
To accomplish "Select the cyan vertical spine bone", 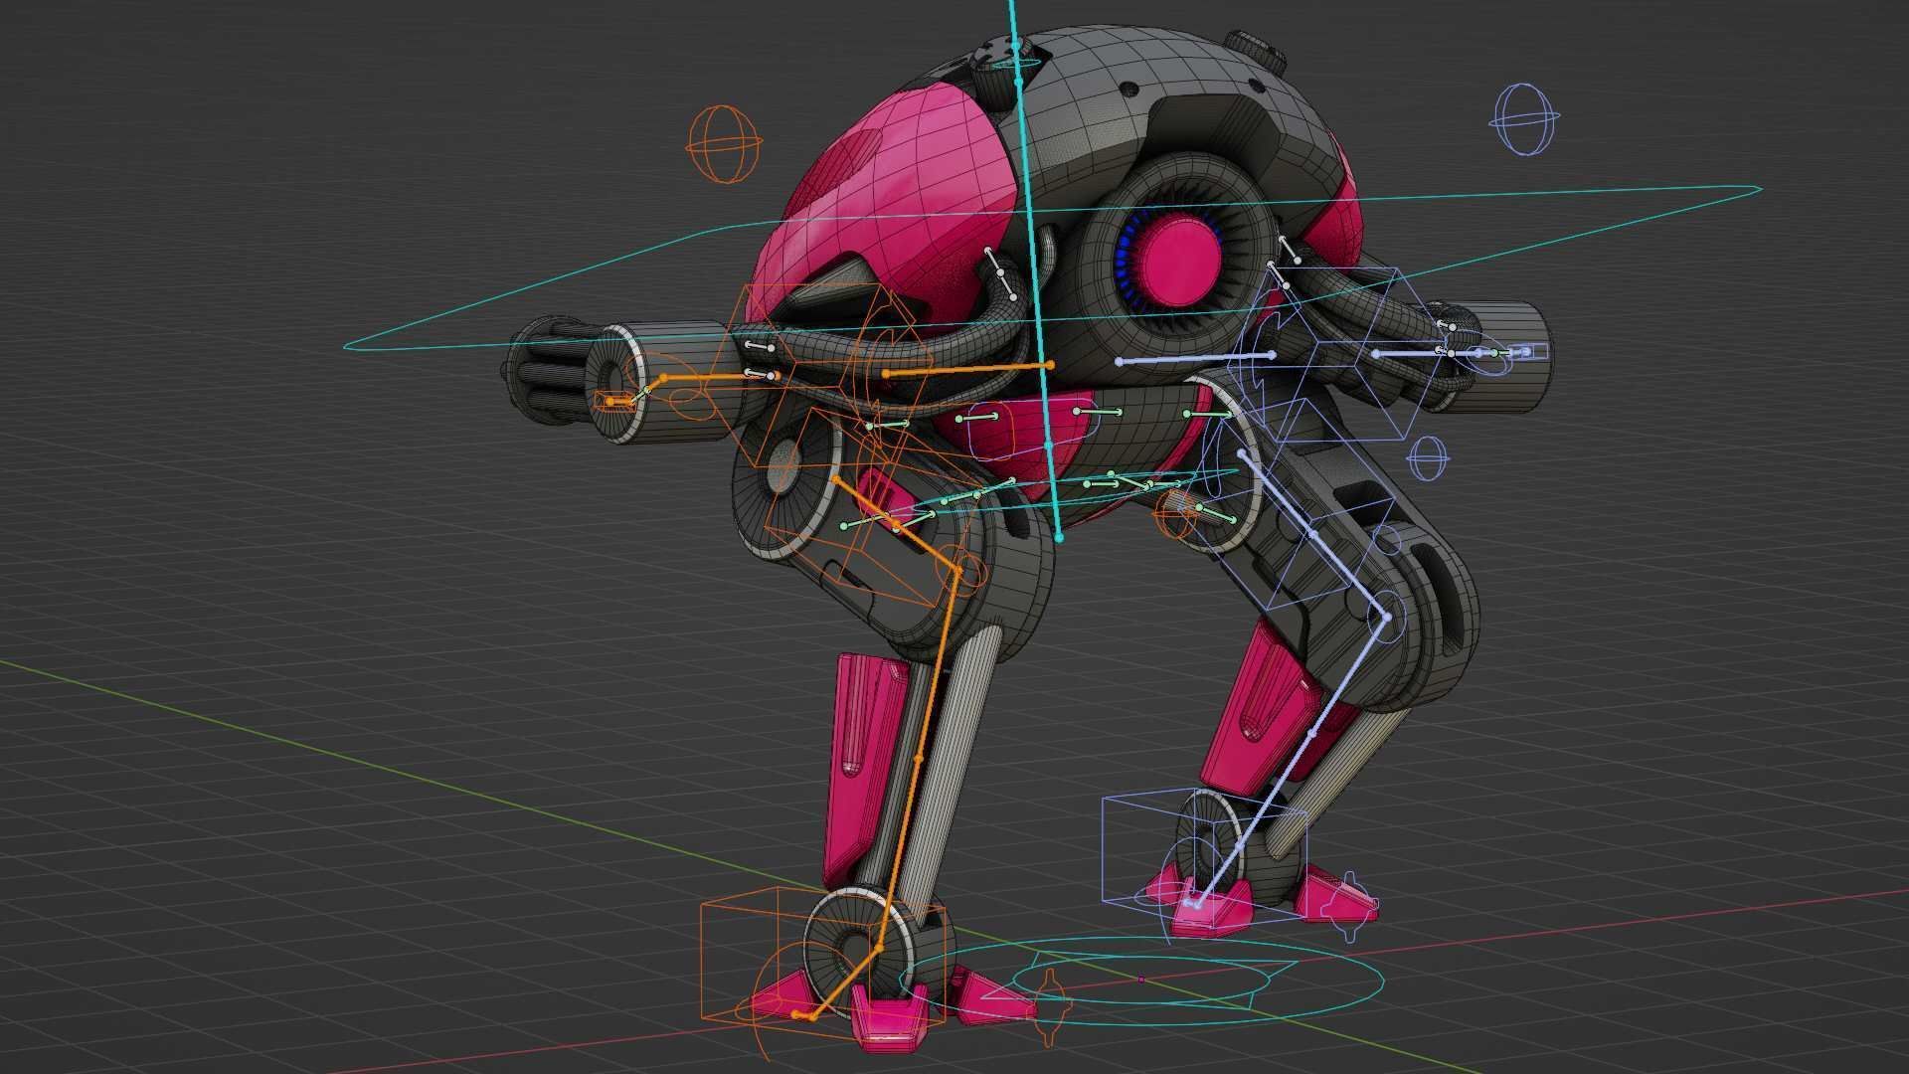I will point(1034,268).
